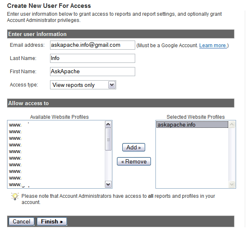Focus the First Name text field
The image size is (246, 235).
pyautogui.click(x=93, y=72)
